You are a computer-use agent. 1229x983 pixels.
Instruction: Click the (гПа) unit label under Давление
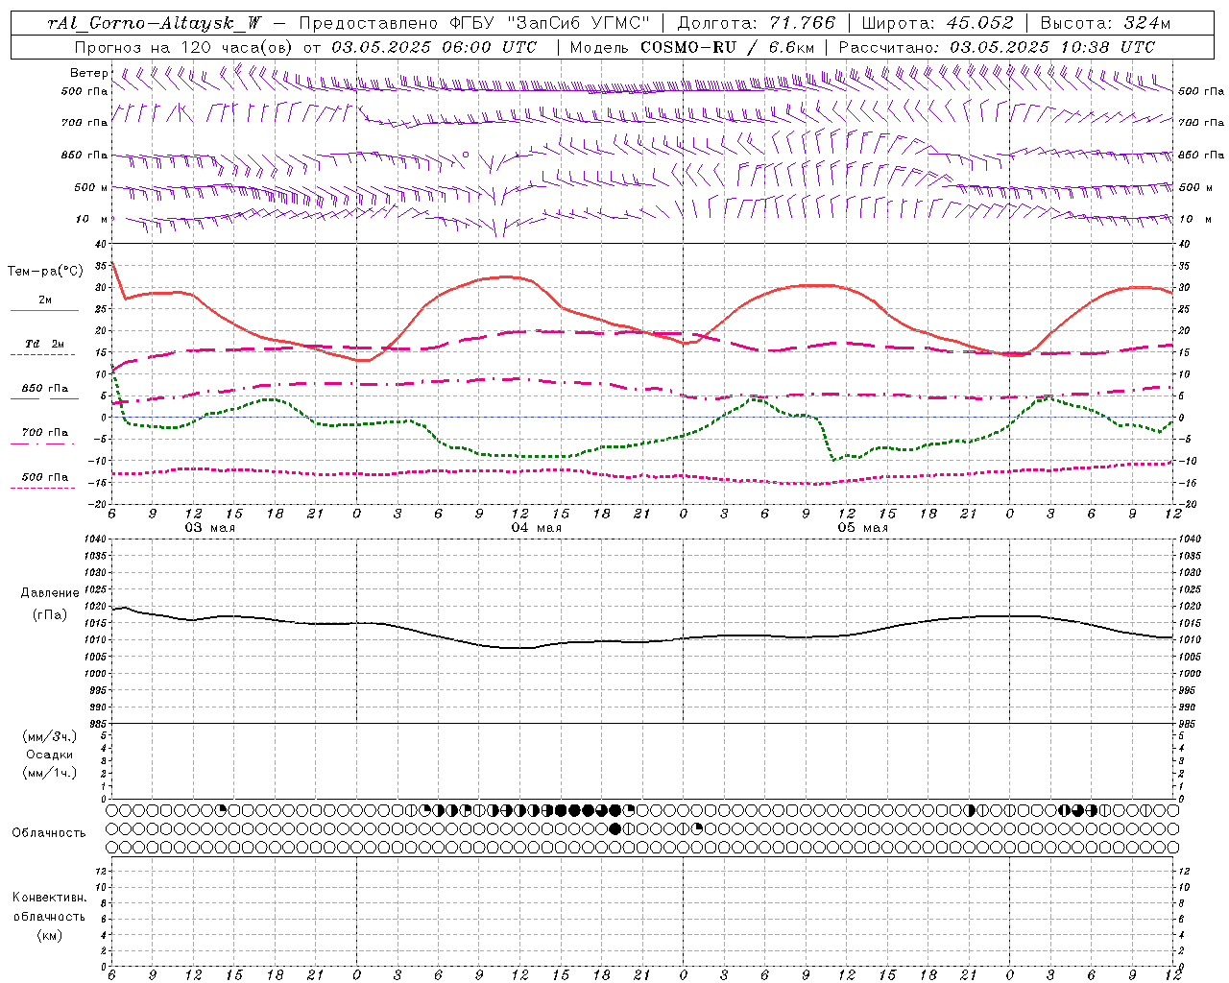click(50, 614)
